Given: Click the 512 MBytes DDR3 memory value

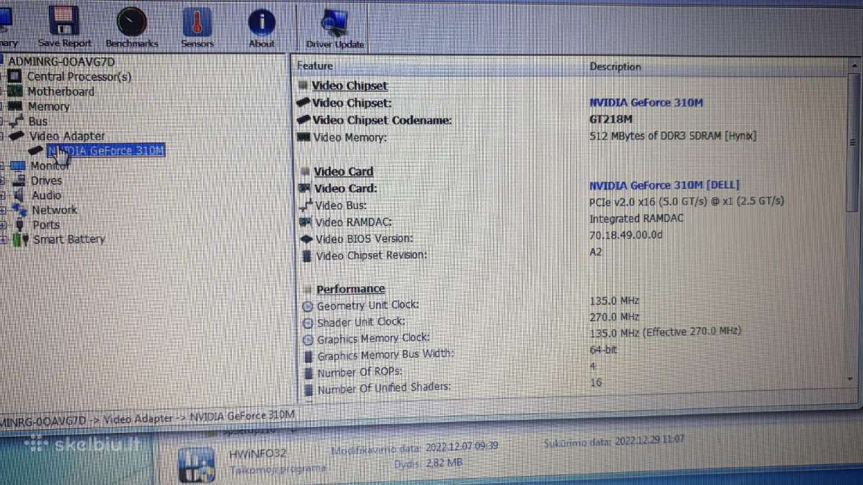Looking at the screenshot, I should (673, 135).
